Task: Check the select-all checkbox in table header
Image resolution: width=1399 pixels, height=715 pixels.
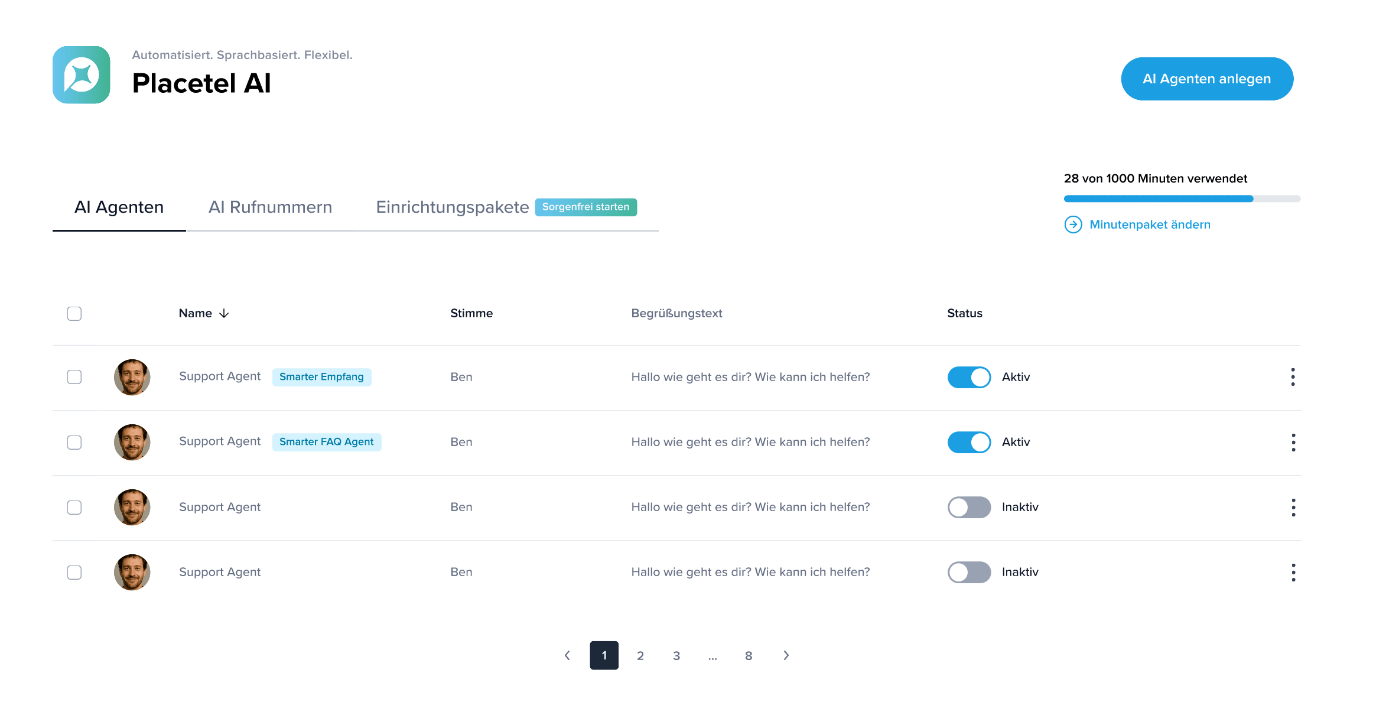Action: tap(74, 313)
